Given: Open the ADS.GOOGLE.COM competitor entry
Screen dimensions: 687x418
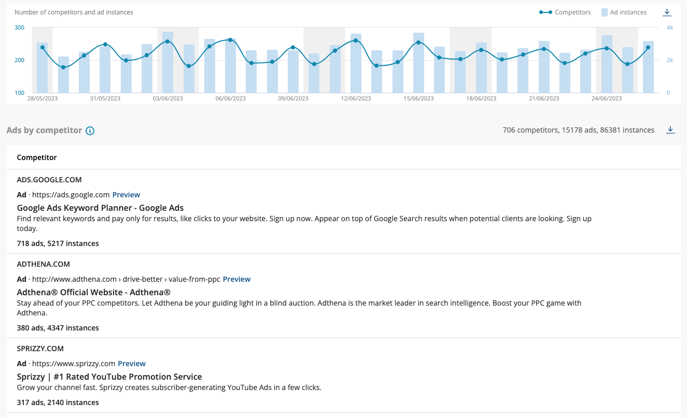Looking at the screenshot, I should pyautogui.click(x=49, y=179).
